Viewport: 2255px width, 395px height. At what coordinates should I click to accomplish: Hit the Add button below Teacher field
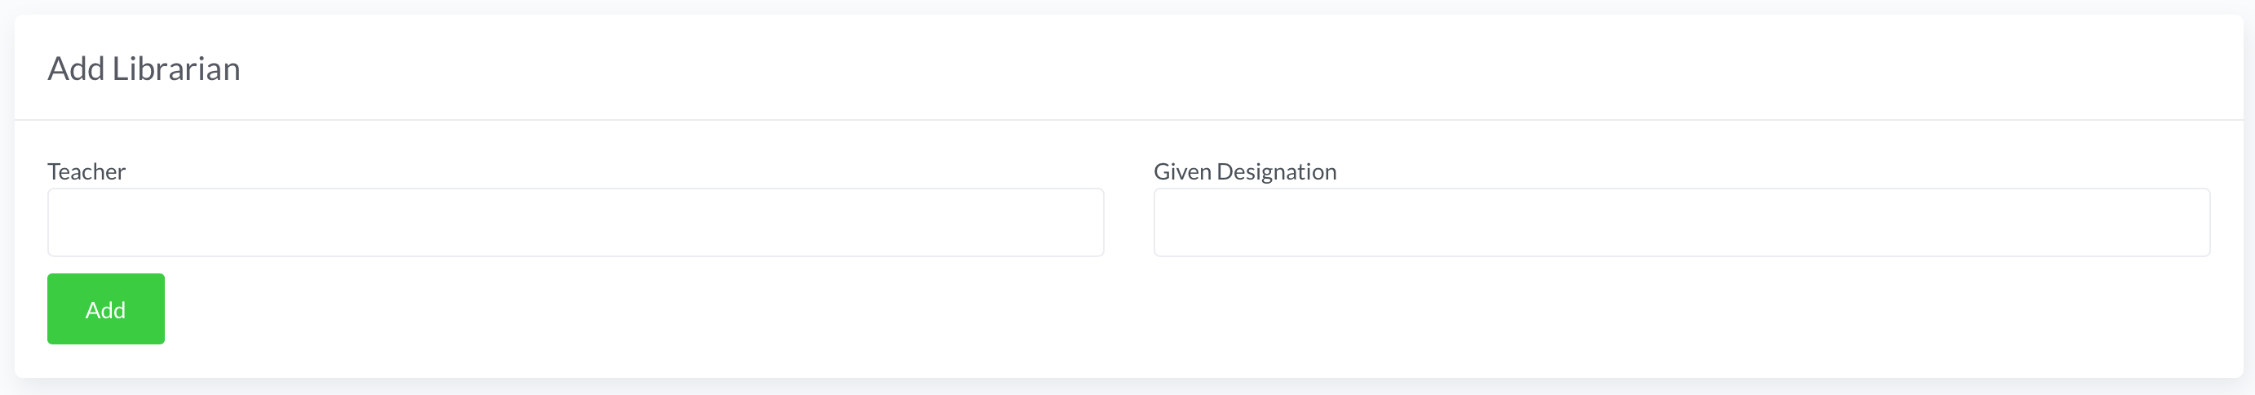pos(106,309)
